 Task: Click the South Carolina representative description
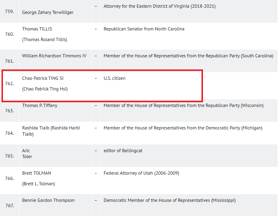tap(188, 56)
